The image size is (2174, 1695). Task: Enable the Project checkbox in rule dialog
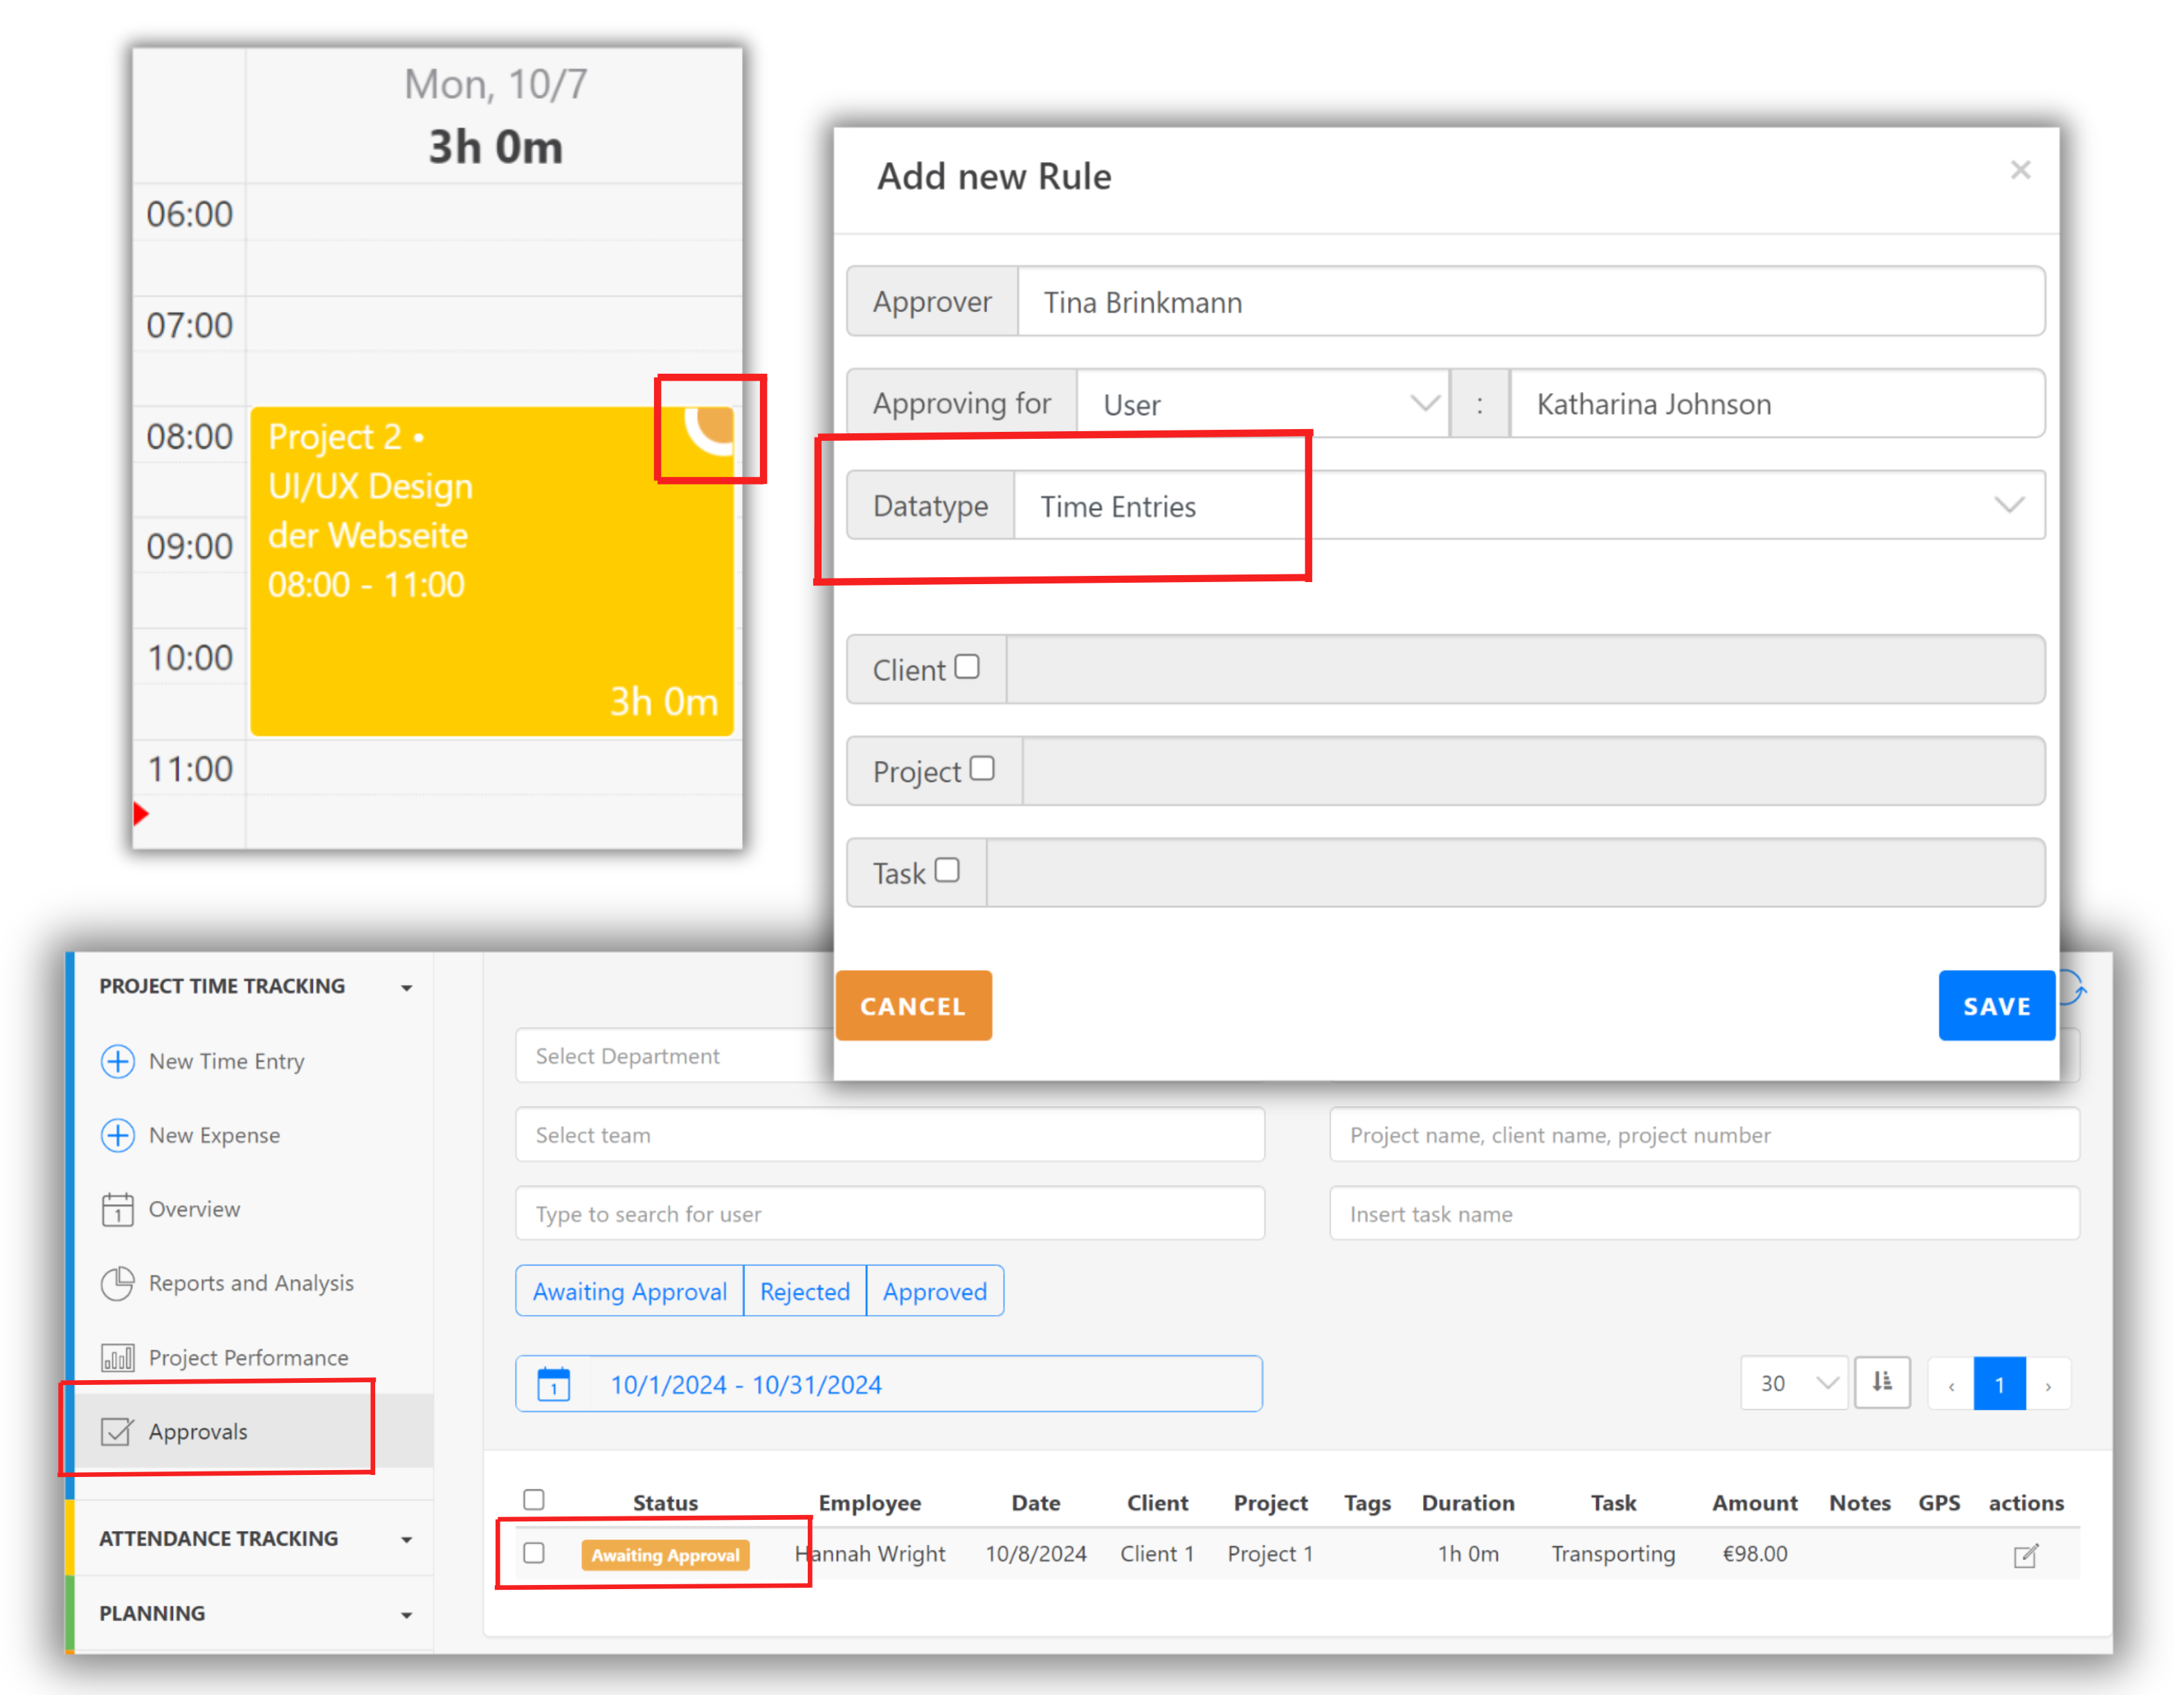point(981,768)
